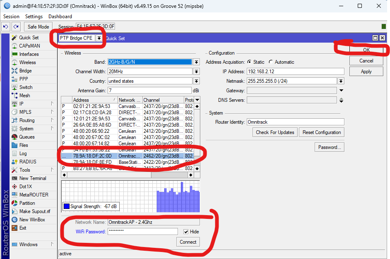Click the Undo arrow icon in toolbar
390x259 pixels.
pos(6,26)
